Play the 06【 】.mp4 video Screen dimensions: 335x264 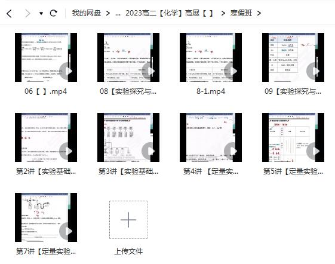point(46,57)
